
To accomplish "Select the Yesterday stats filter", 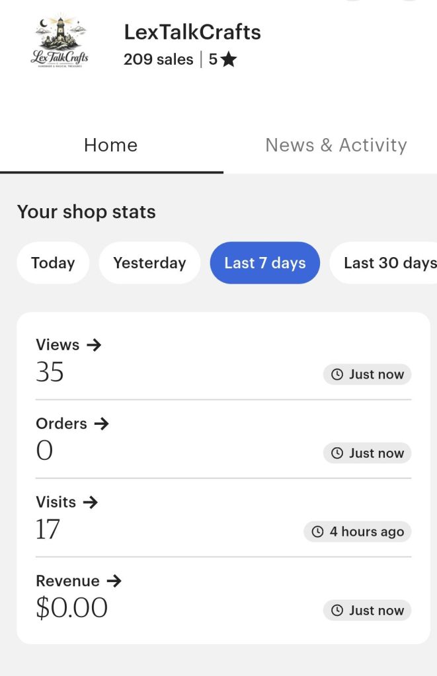I will tap(149, 263).
